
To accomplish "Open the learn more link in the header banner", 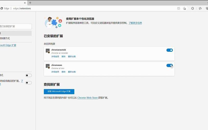I will click(135, 23).
